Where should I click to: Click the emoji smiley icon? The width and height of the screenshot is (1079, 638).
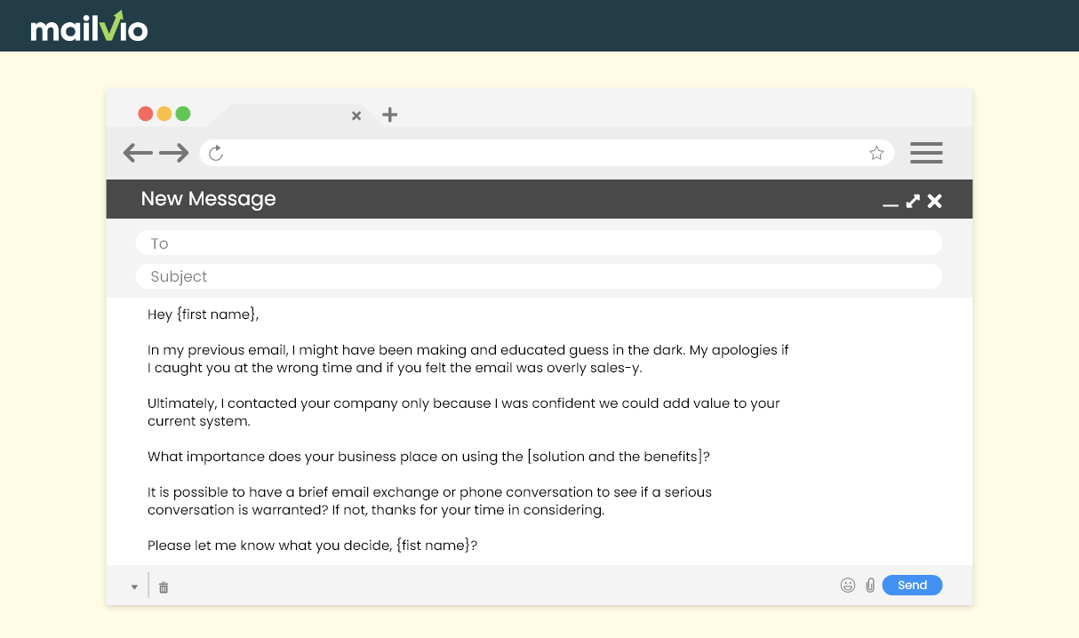point(847,585)
